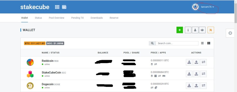Click the SCC price badge
This screenshot has width=237, height=92.
click(55, 43)
